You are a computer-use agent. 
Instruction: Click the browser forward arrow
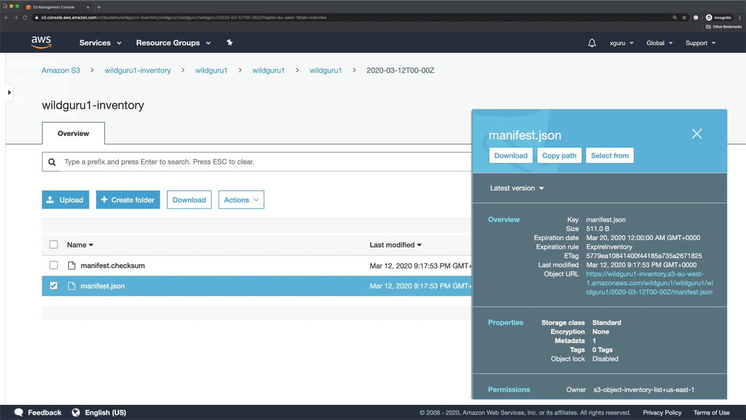click(x=16, y=17)
